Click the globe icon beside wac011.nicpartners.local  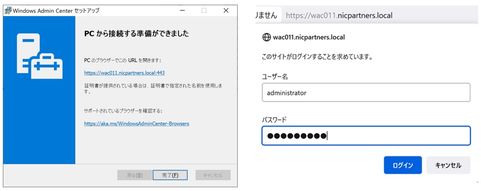click(266, 37)
